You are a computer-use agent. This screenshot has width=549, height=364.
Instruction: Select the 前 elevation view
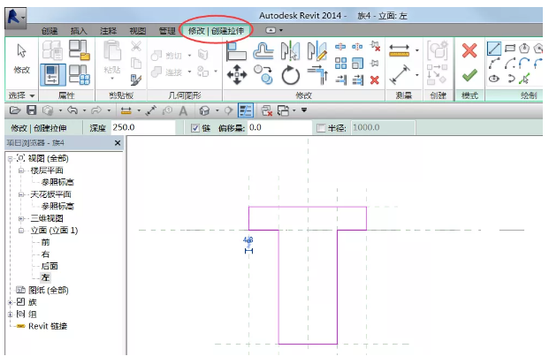(45, 242)
